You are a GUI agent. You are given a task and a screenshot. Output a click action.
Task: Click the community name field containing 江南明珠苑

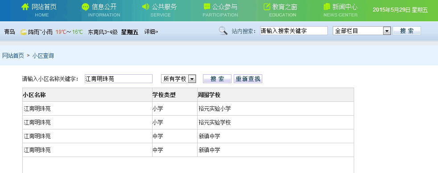[x=119, y=79]
